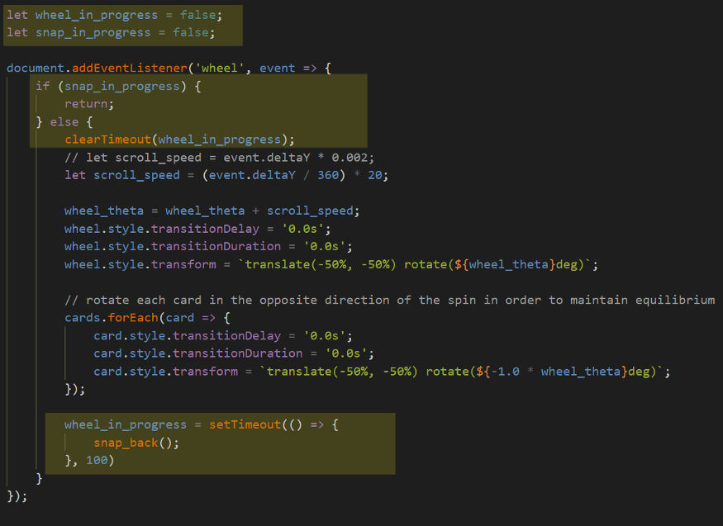Screen dimensions: 723x526
Task: Click the '} else {' line
Action: click(64, 122)
